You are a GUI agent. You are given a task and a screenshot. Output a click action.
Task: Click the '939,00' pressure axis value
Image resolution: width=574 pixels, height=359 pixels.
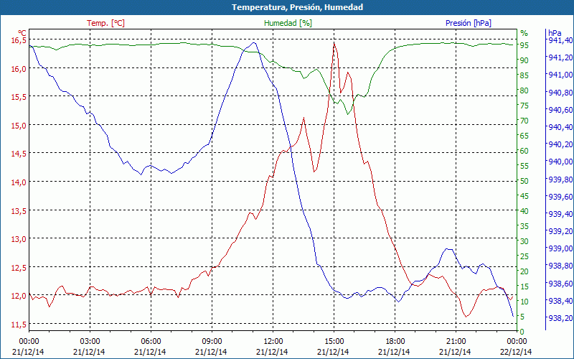[561, 248]
